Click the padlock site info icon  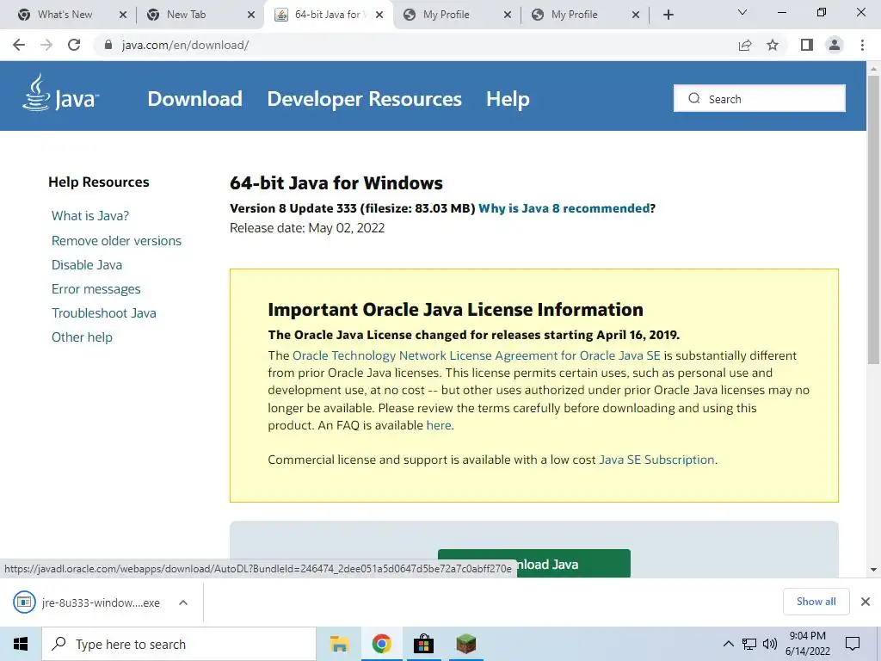pyautogui.click(x=108, y=45)
